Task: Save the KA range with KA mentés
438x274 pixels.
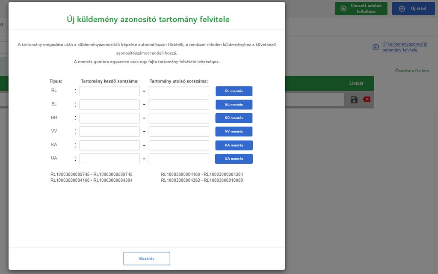Action: tap(234, 145)
